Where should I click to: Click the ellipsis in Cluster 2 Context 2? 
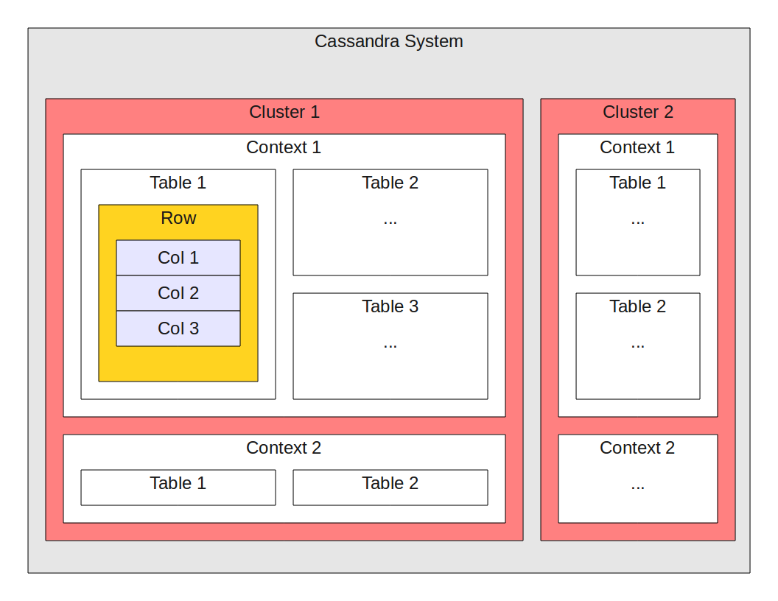click(637, 485)
